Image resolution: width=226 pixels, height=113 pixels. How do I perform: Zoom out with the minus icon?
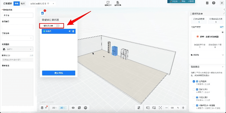point(166,108)
